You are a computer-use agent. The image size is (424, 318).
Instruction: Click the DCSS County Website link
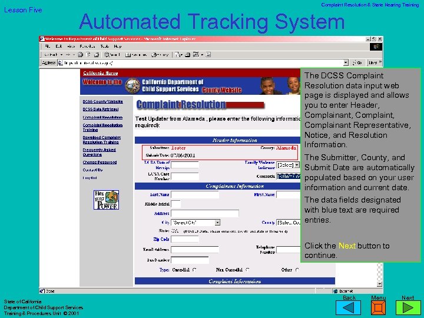pos(102,102)
